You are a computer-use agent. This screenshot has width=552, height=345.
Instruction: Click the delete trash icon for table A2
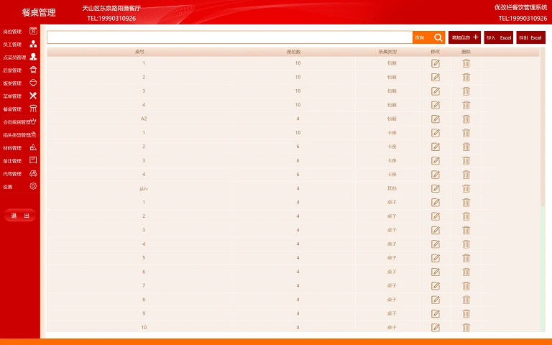coord(466,119)
